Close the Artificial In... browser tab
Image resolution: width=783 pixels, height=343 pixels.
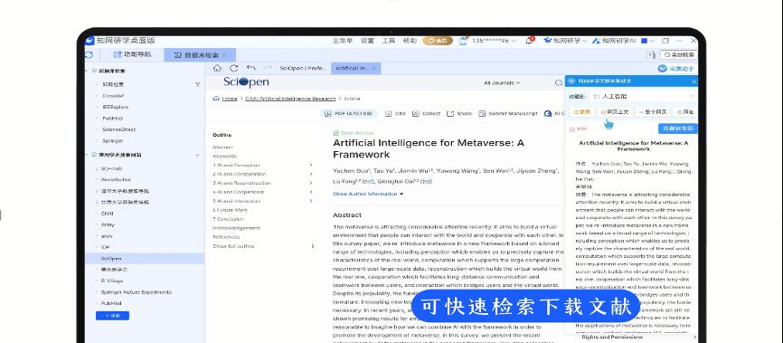[x=373, y=69]
